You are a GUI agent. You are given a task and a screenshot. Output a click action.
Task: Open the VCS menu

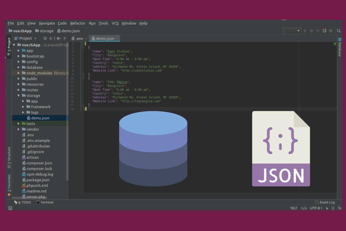115,23
